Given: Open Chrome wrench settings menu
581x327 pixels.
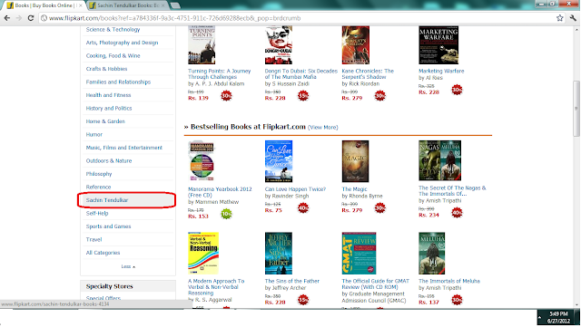Looking at the screenshot, I should pos(573,18).
